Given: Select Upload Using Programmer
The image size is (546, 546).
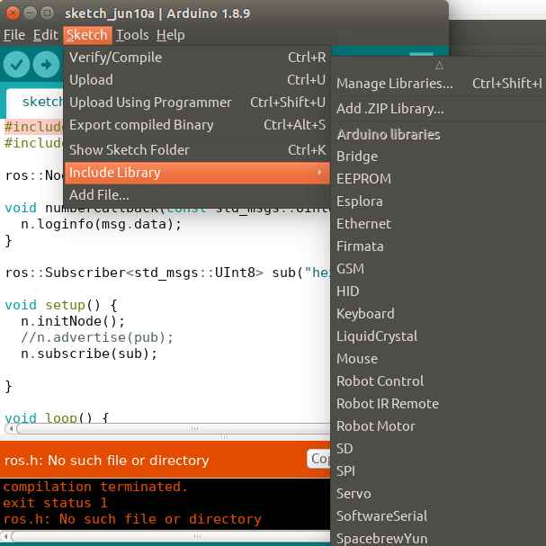Looking at the screenshot, I should click(197, 103).
